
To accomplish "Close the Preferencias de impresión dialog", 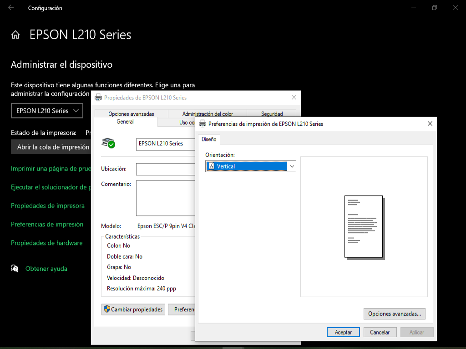I will pos(430,124).
